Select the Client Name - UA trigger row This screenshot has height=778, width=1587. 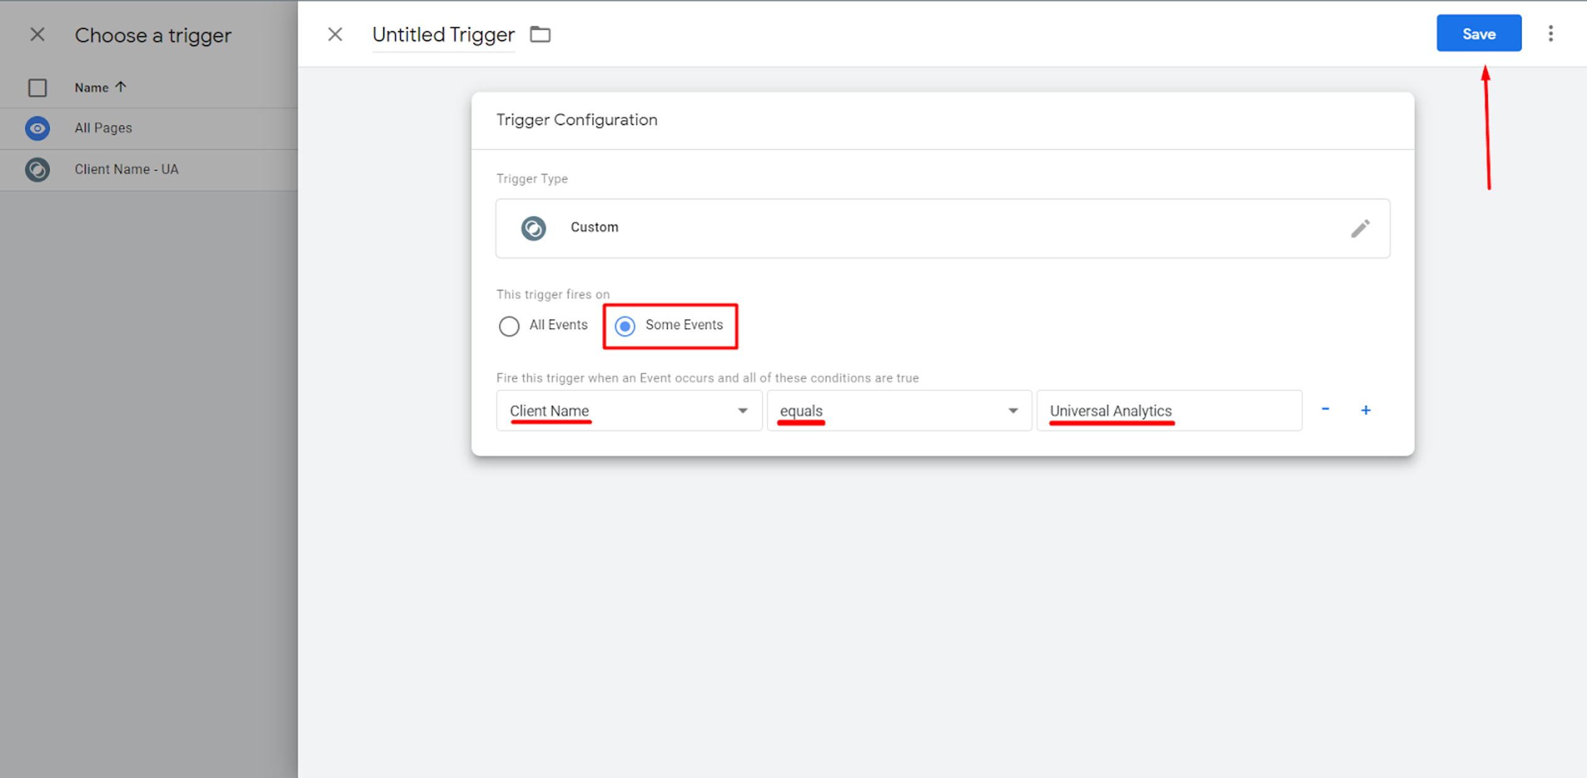pos(149,169)
